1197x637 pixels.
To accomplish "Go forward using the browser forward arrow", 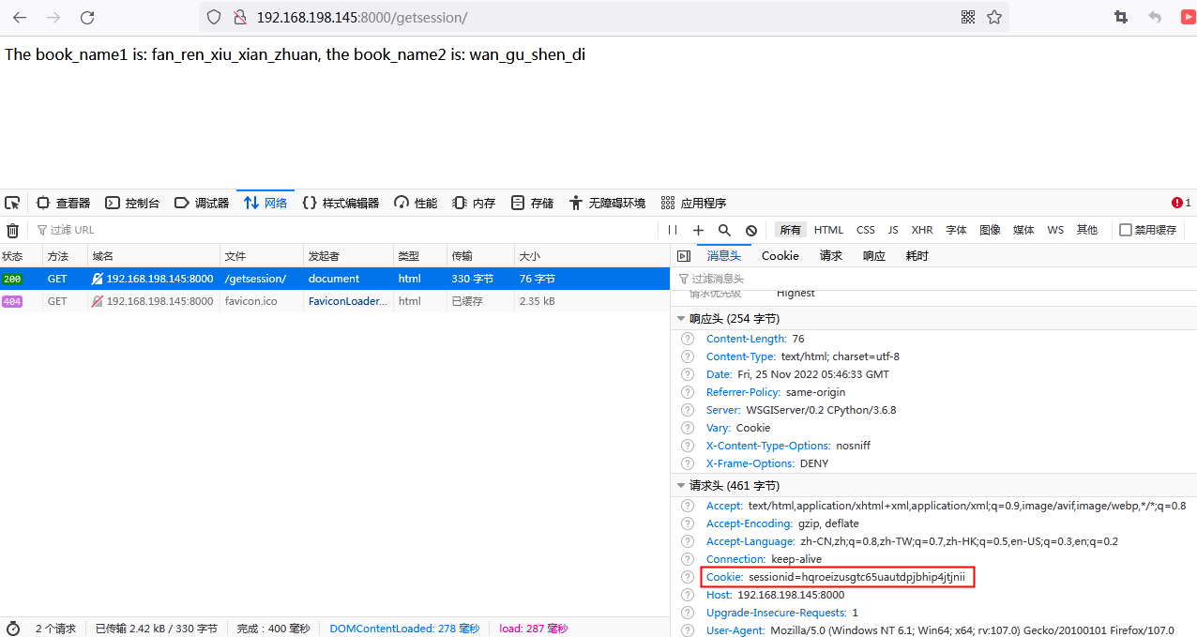I will coord(53,17).
